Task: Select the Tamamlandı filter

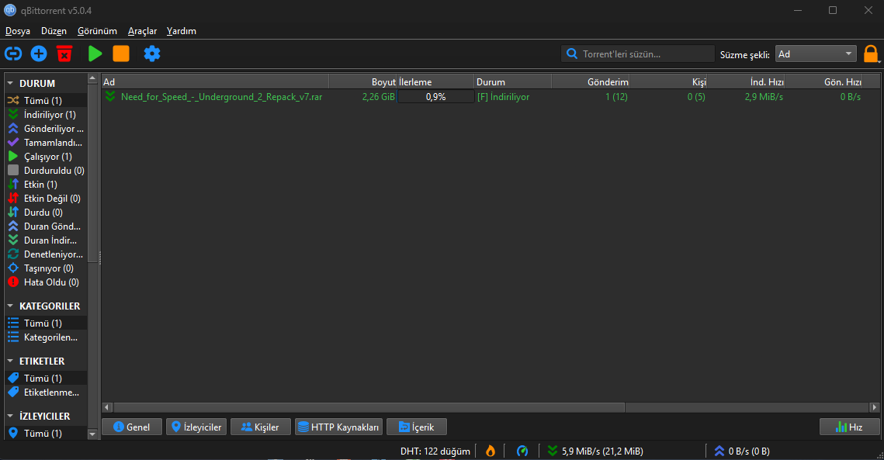Action: click(47, 143)
